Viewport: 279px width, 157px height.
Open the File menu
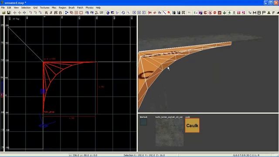pos(3,8)
